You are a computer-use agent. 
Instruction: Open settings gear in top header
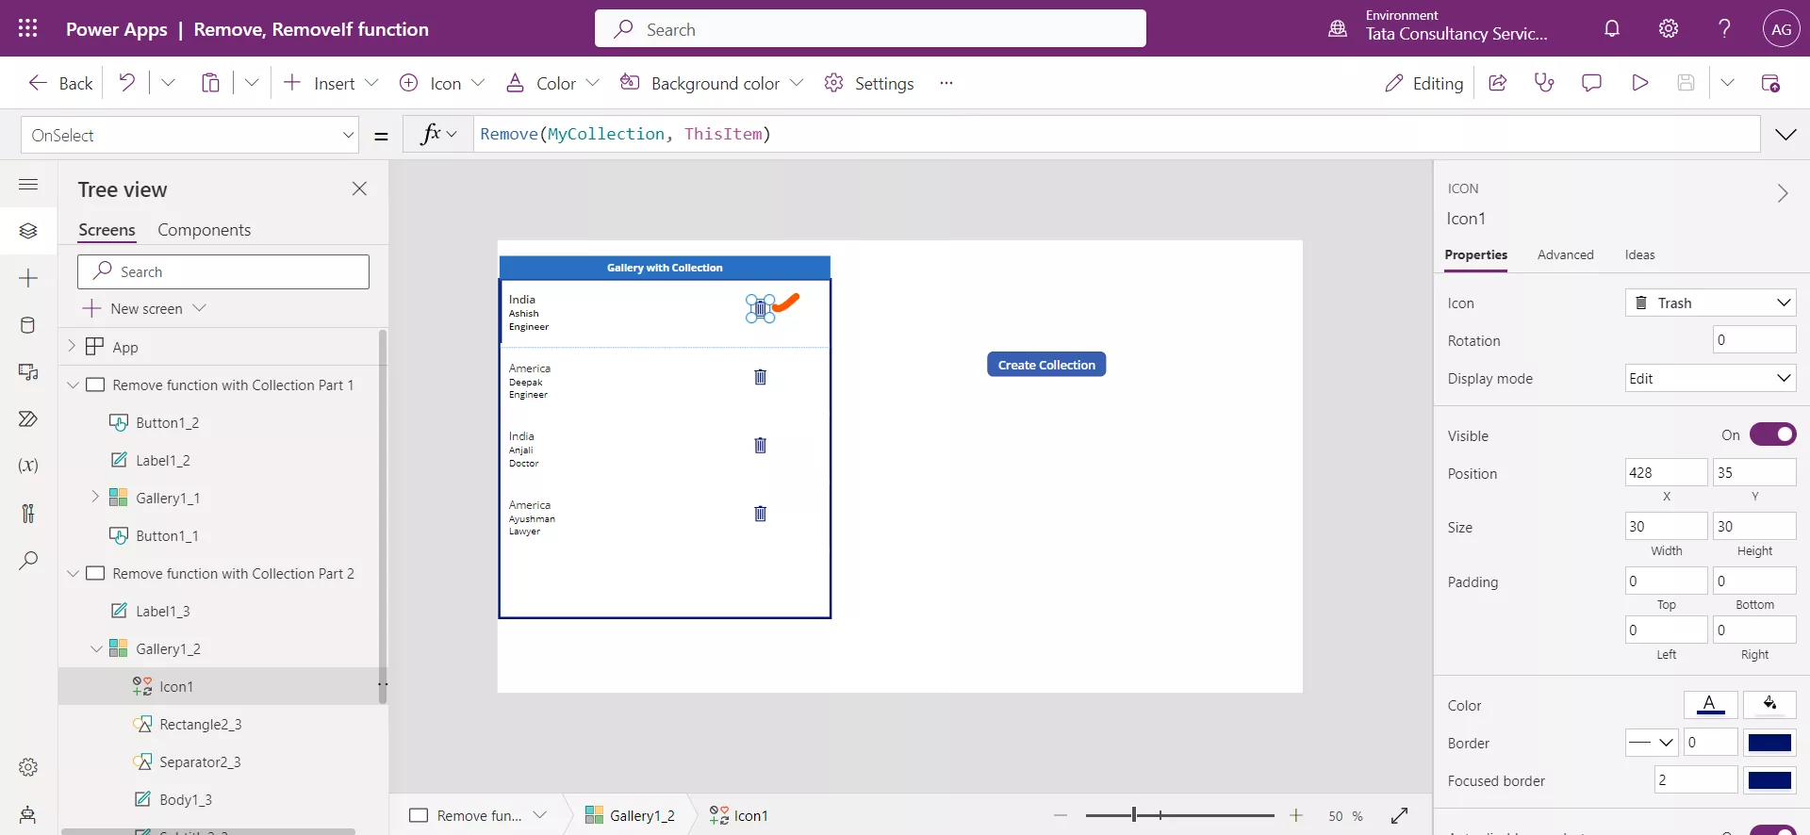click(1669, 28)
